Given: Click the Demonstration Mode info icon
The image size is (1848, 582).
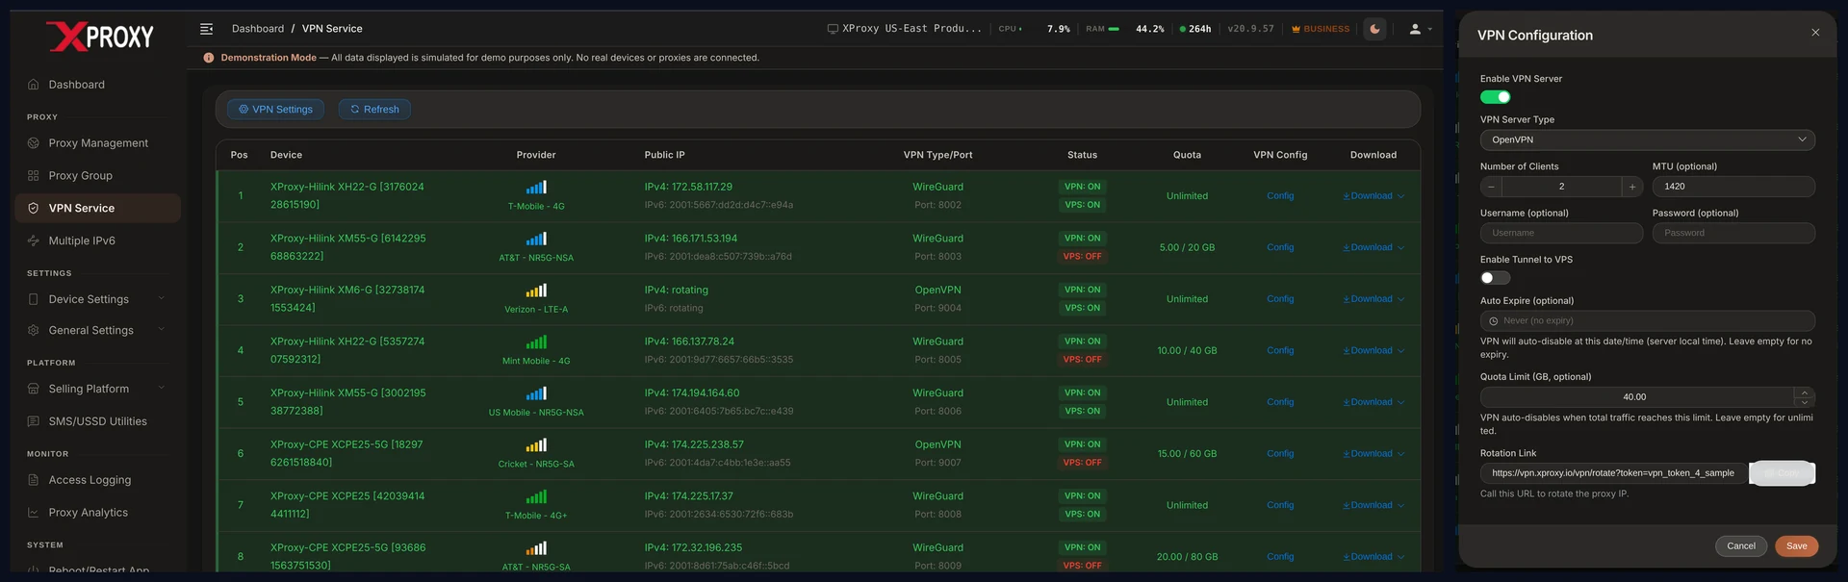Looking at the screenshot, I should [209, 58].
